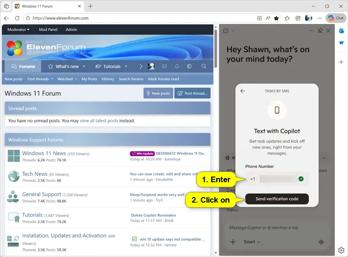This screenshot has height=257, width=348.
Task: Open the forum search magnifier
Action: pos(204,66)
